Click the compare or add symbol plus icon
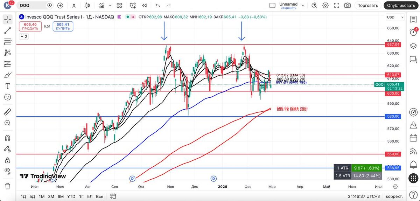Image resolution: width=420 pixels, height=201 pixels. (x=60, y=6)
